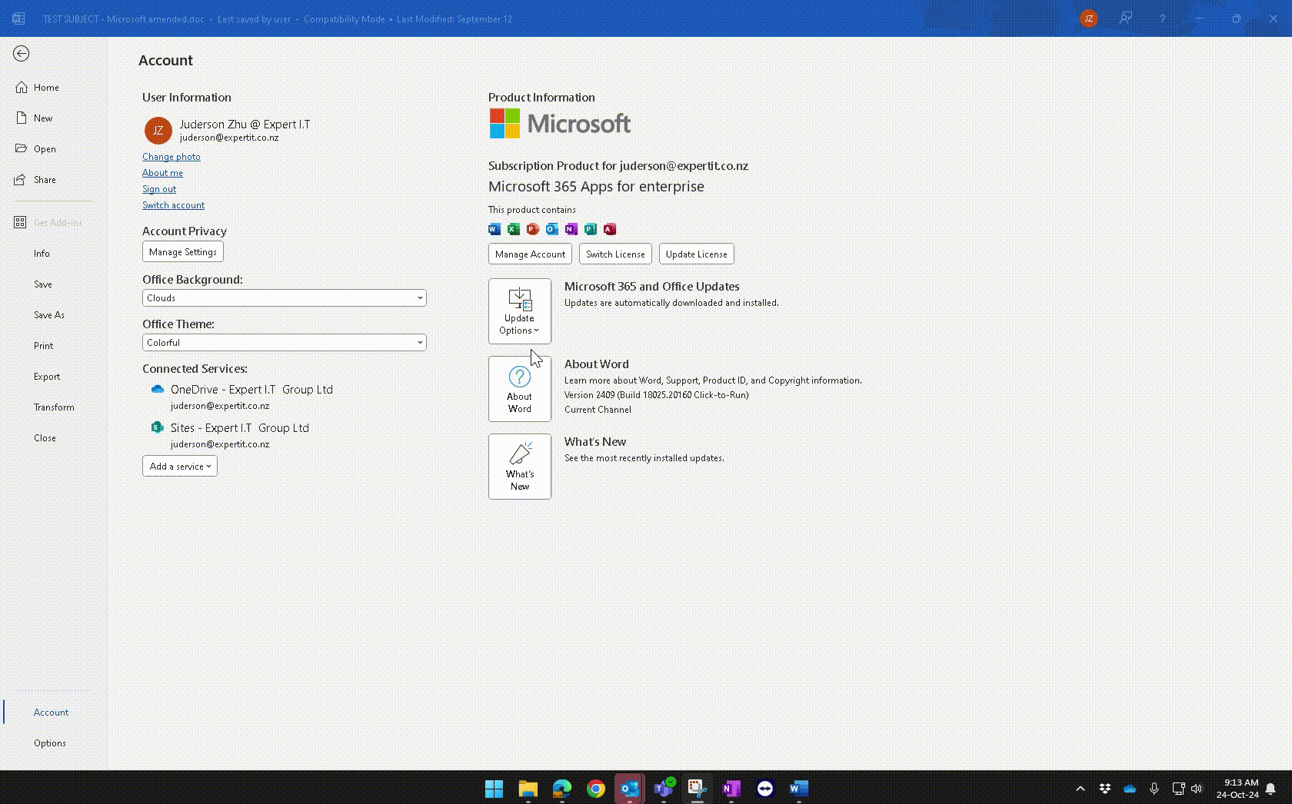Open the Help question mark icon

pyautogui.click(x=1162, y=18)
